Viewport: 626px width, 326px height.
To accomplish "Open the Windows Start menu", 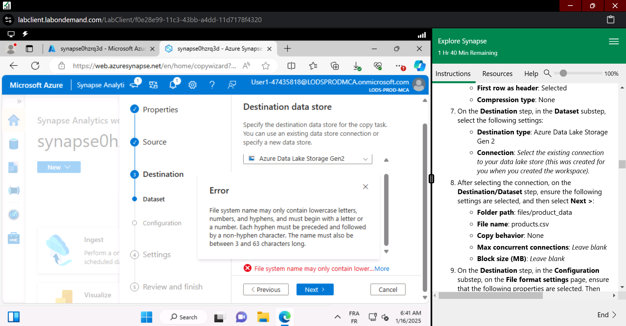I will coord(146,317).
